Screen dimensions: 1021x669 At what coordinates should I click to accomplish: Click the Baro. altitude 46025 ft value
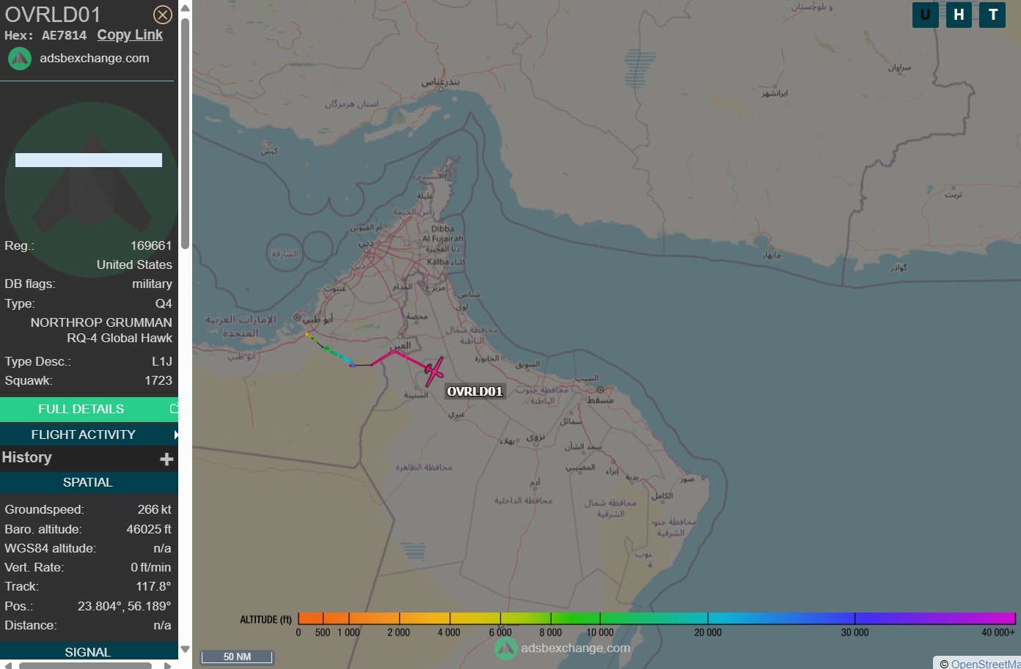pos(149,529)
